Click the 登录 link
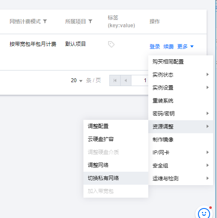Screen dimensions: 217x218 [155, 47]
